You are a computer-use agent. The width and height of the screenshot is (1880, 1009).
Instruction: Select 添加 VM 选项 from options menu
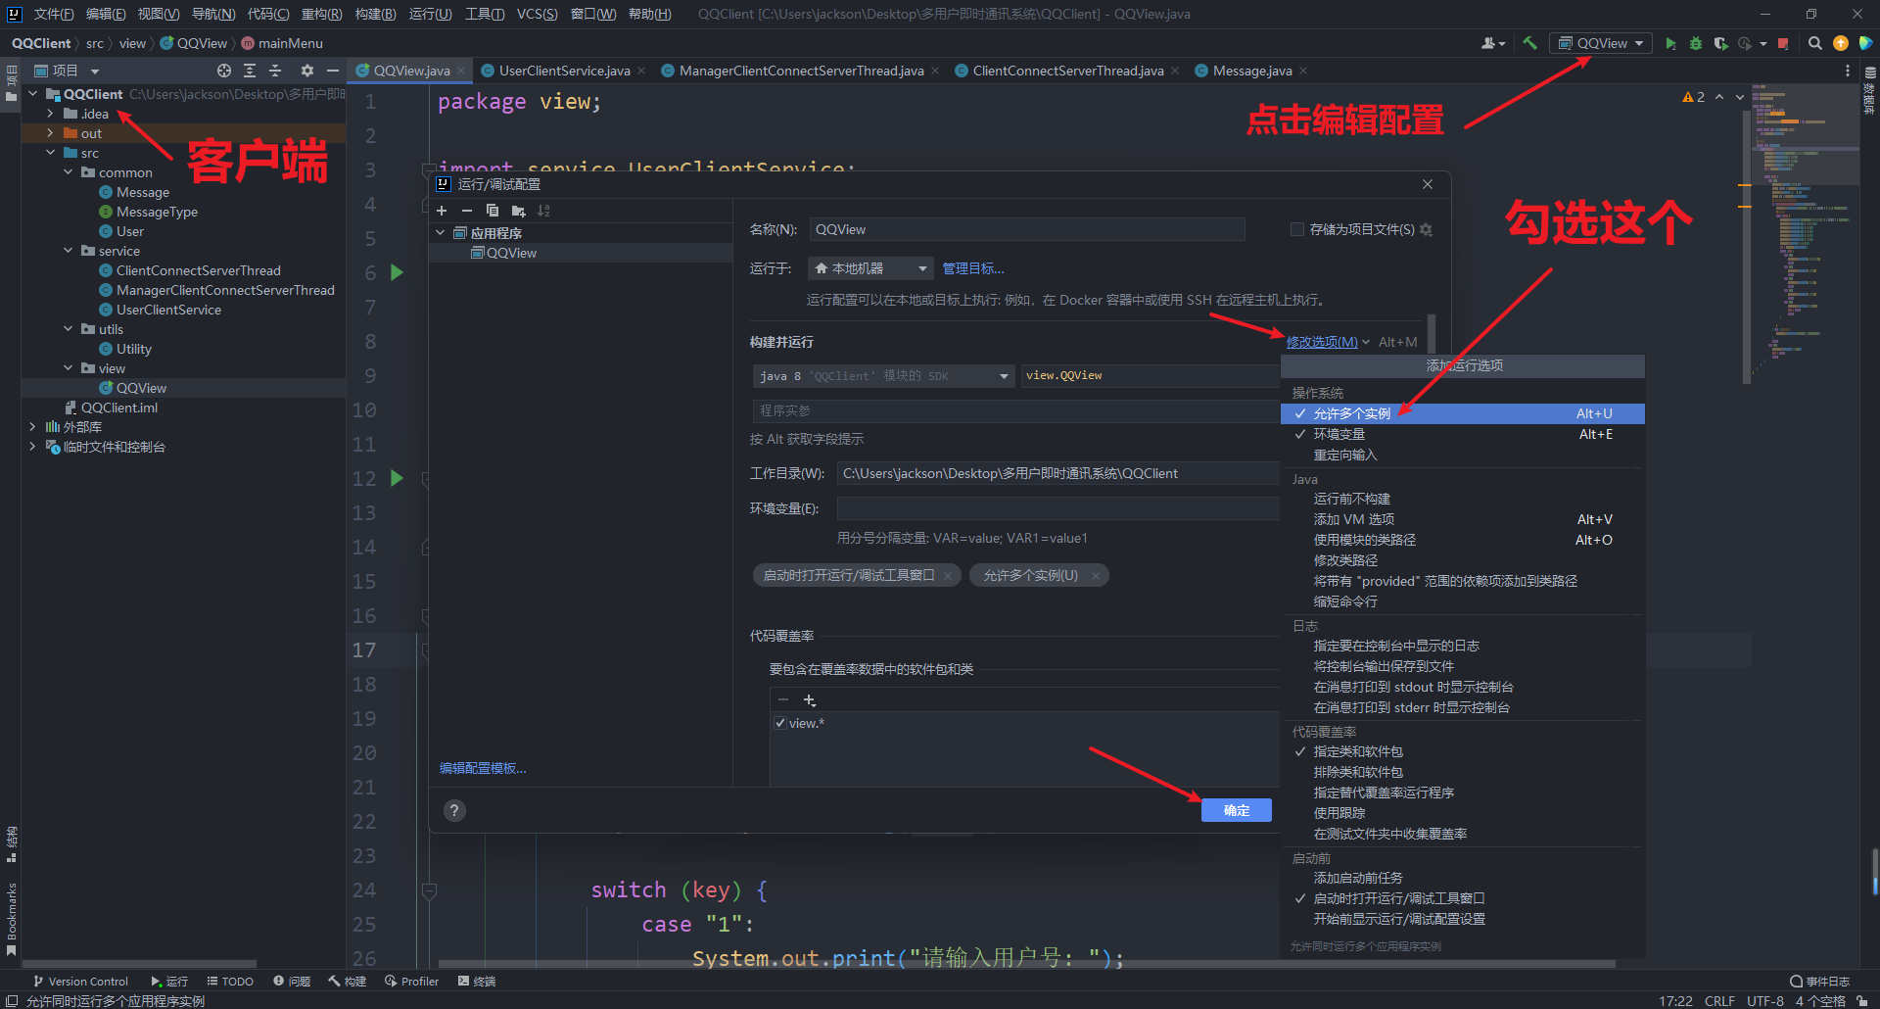(x=1353, y=519)
